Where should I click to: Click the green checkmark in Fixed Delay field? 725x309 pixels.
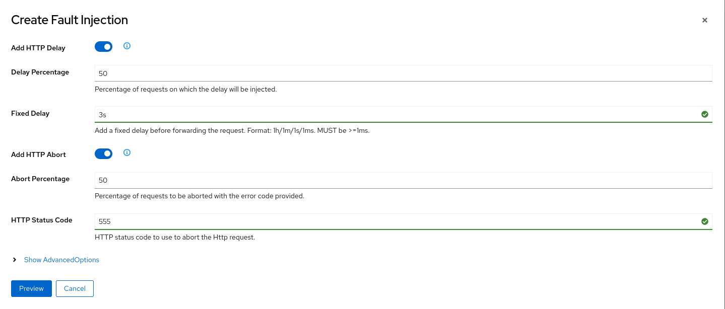tap(704, 114)
